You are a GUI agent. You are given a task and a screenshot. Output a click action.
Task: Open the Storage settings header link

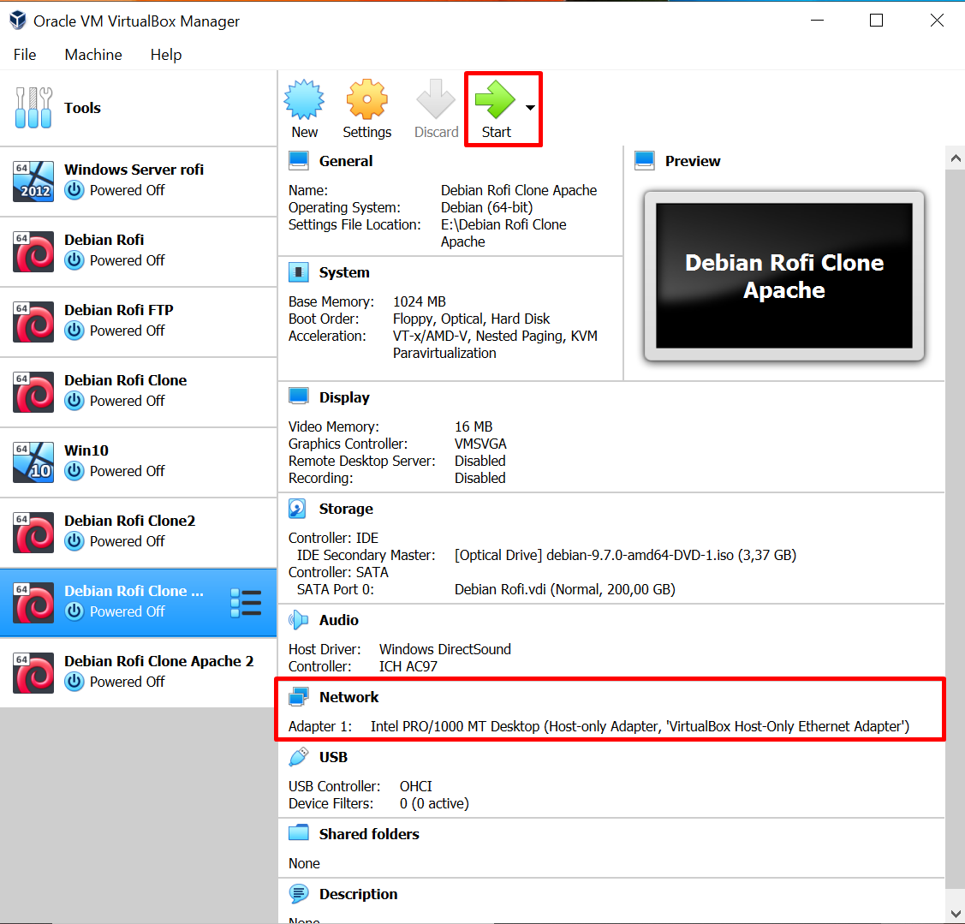click(346, 509)
